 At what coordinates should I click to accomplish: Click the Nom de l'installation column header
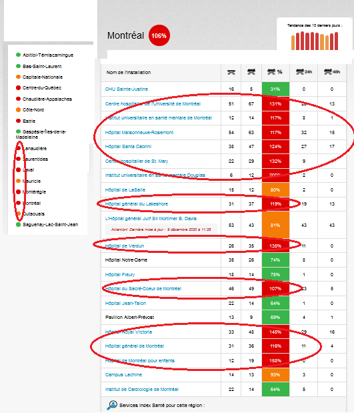[129, 73]
